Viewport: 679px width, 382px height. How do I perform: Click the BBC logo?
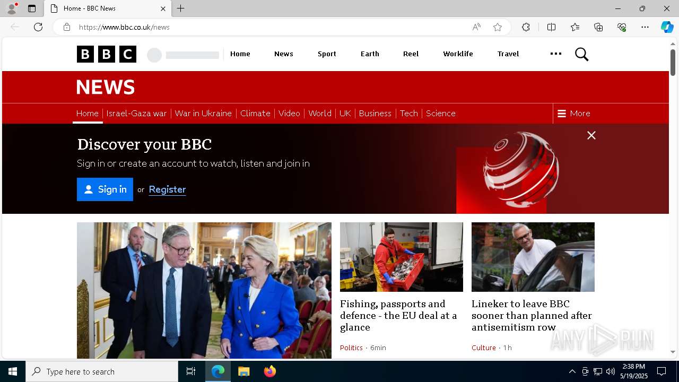point(107,54)
